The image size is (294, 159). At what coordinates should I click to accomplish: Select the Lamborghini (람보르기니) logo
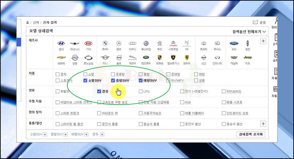173,58
